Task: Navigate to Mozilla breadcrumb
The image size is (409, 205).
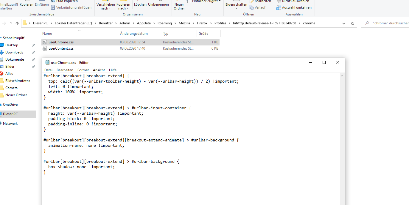Action: click(x=184, y=23)
